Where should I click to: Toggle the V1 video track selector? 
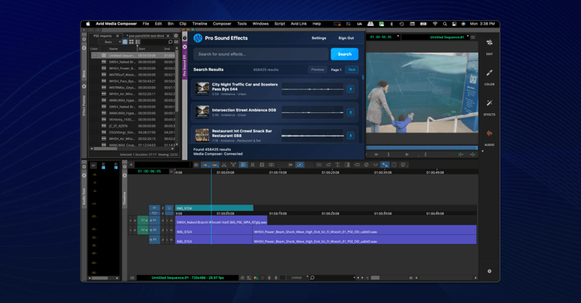pyautogui.click(x=155, y=208)
